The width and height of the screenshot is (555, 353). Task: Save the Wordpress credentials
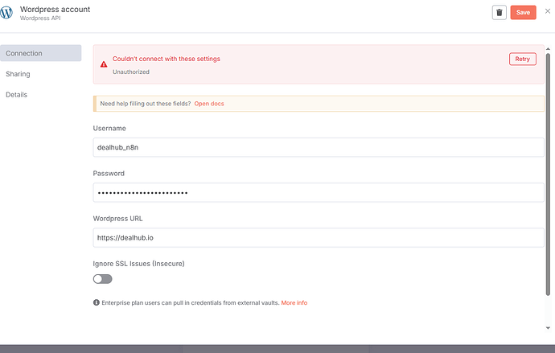[523, 13]
